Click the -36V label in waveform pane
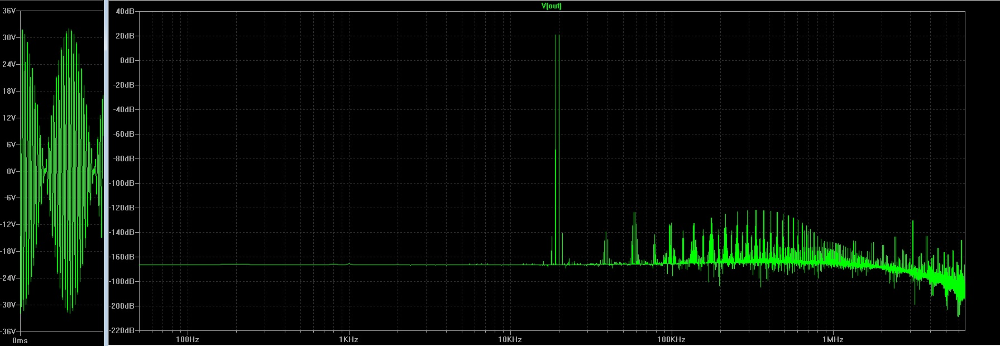 tap(8, 332)
